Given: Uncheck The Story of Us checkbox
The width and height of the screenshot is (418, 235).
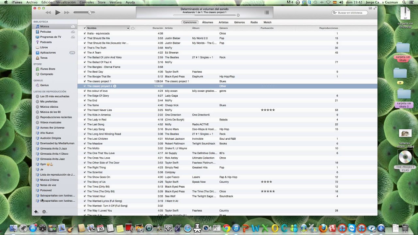Looking at the screenshot, I should click(85, 182).
